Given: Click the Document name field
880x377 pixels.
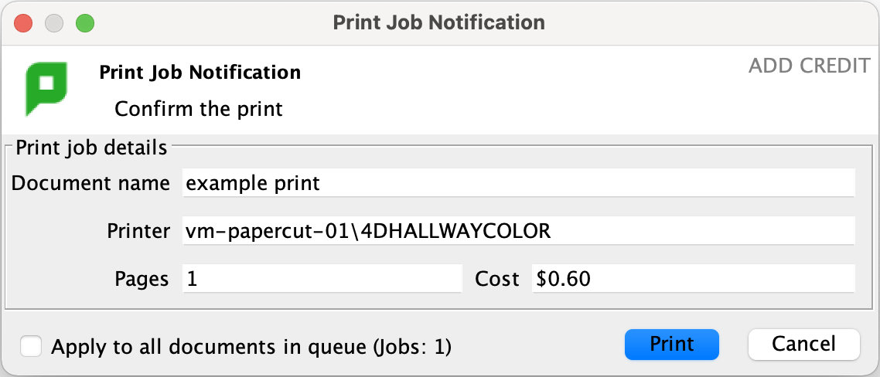Looking at the screenshot, I should [x=518, y=184].
